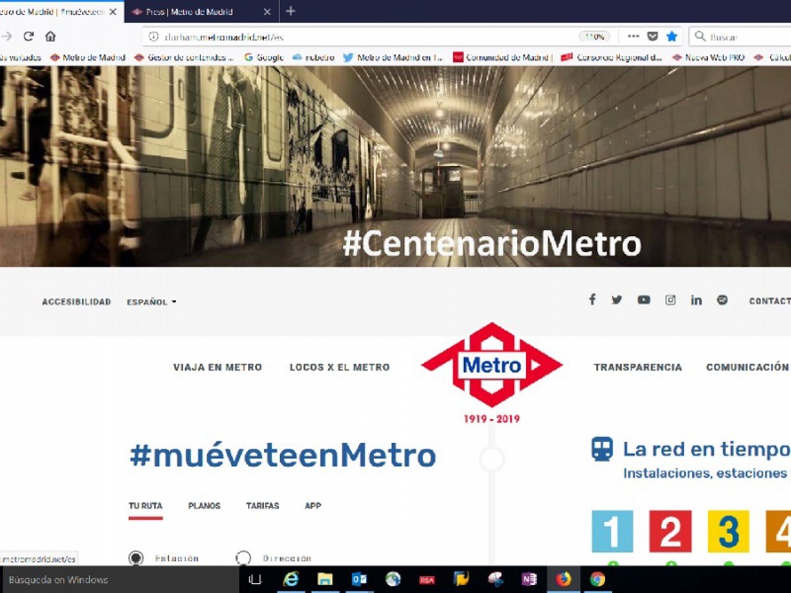Switch to the Tarifas tab
Viewport: 791px width, 593px height.
tap(262, 506)
